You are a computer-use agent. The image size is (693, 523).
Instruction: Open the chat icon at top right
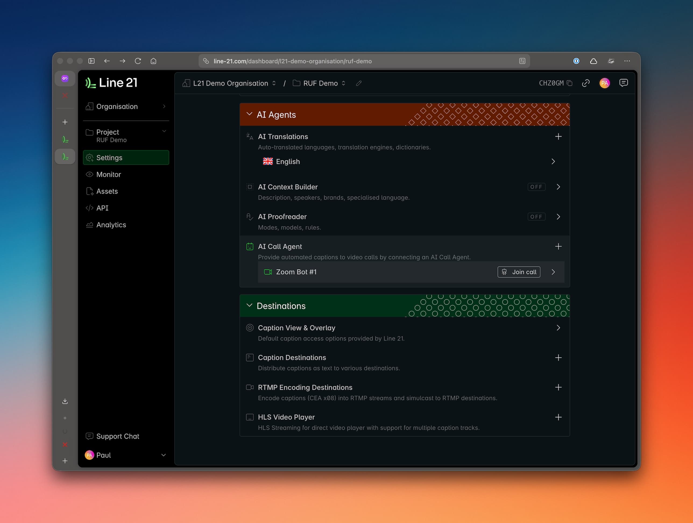pos(623,83)
